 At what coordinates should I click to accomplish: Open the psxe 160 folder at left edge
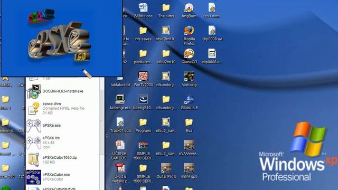tap(5, 168)
